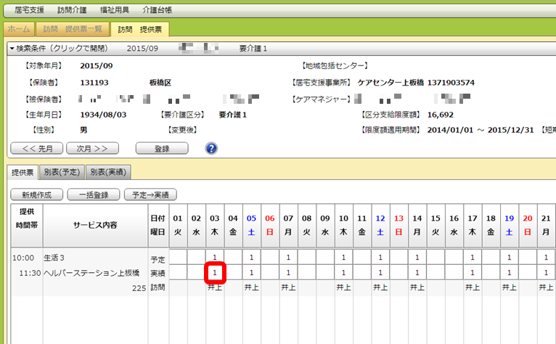Click the blue help question mark icon
This screenshot has width=556, height=344.
[x=211, y=148]
